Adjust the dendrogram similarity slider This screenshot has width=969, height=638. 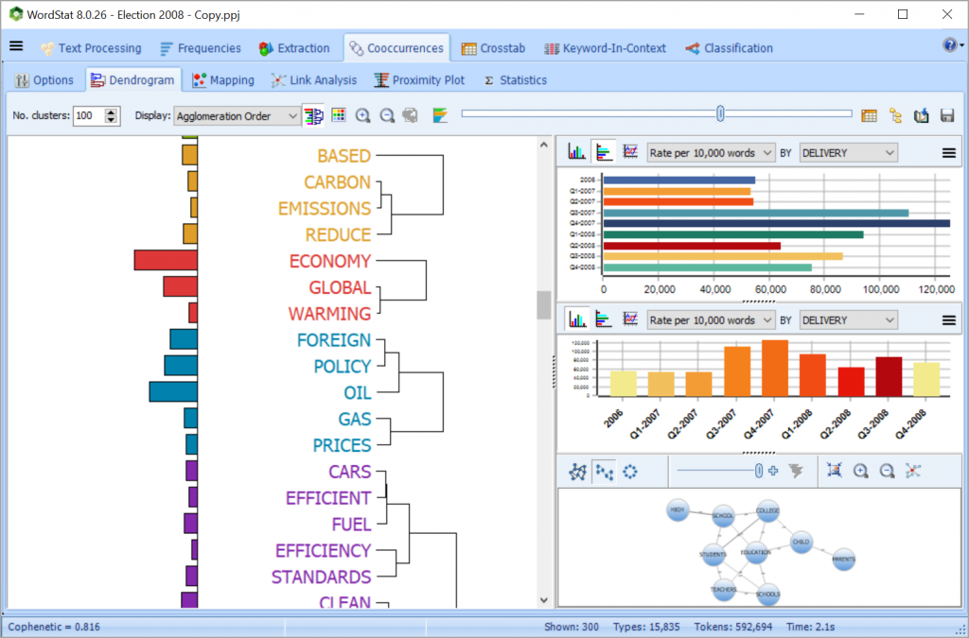[720, 113]
